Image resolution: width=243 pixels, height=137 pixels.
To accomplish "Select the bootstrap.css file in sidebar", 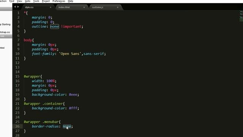I will 5,32.
